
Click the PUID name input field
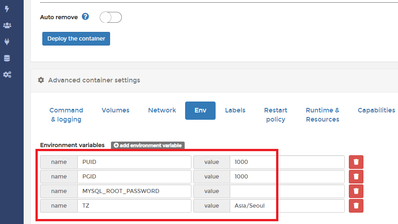click(134, 162)
